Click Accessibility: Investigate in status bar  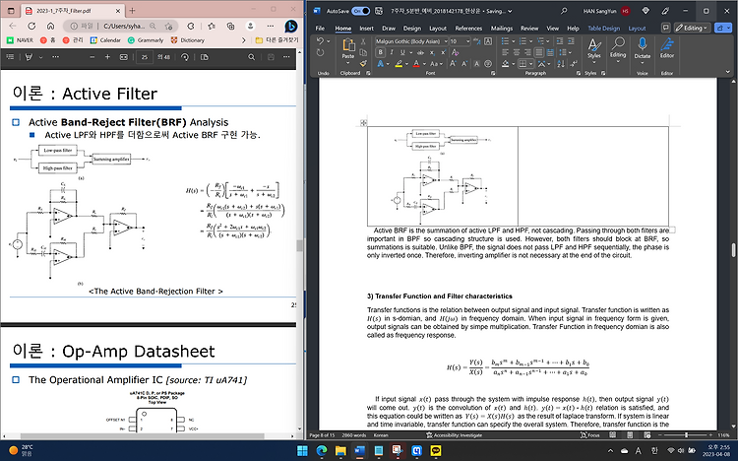pyautogui.click(x=454, y=435)
